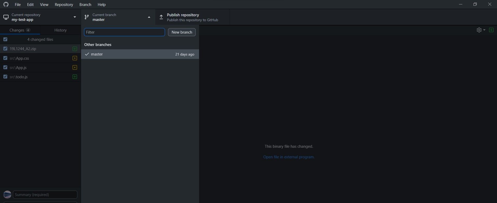Select the 19L1244_A2.zip file name
The image size is (497, 203).
coord(23,49)
